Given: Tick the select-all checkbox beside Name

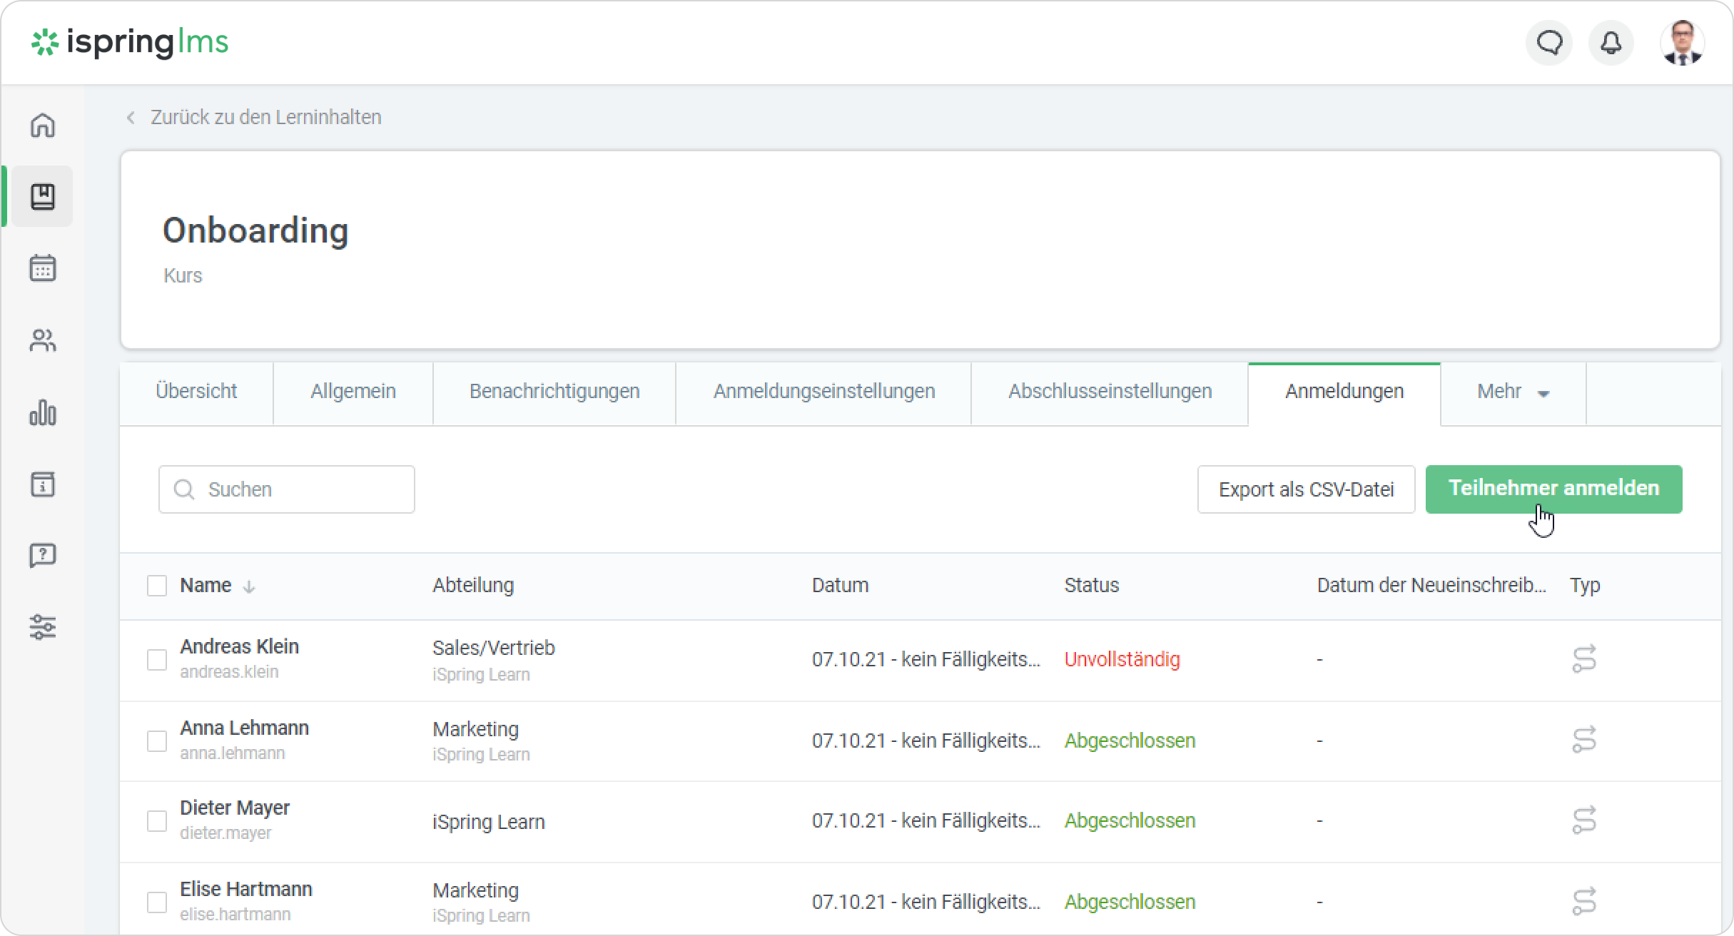Looking at the screenshot, I should [157, 586].
